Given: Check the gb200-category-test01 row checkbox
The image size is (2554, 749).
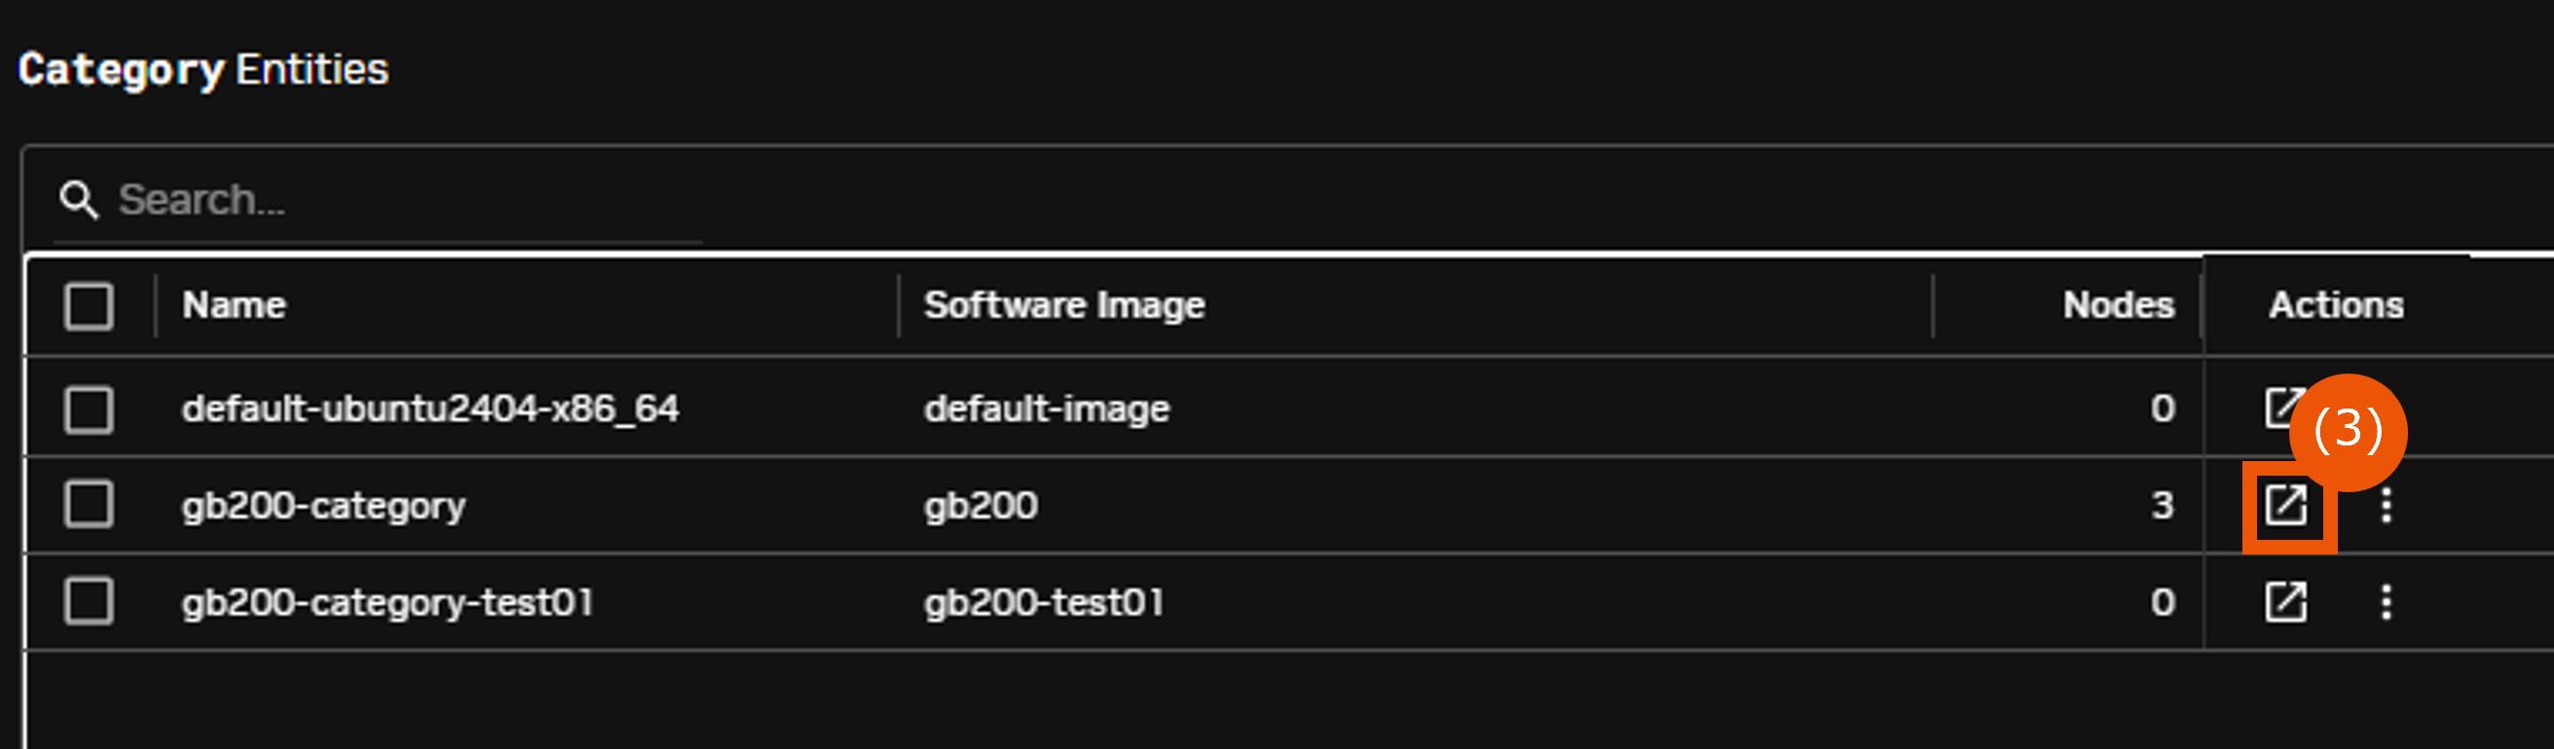Looking at the screenshot, I should point(90,601).
